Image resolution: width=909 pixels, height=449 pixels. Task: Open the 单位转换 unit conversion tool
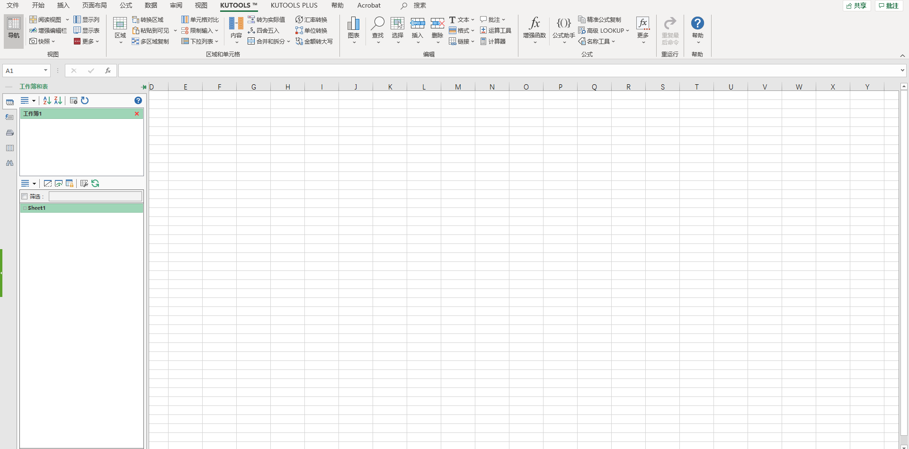pyautogui.click(x=311, y=30)
